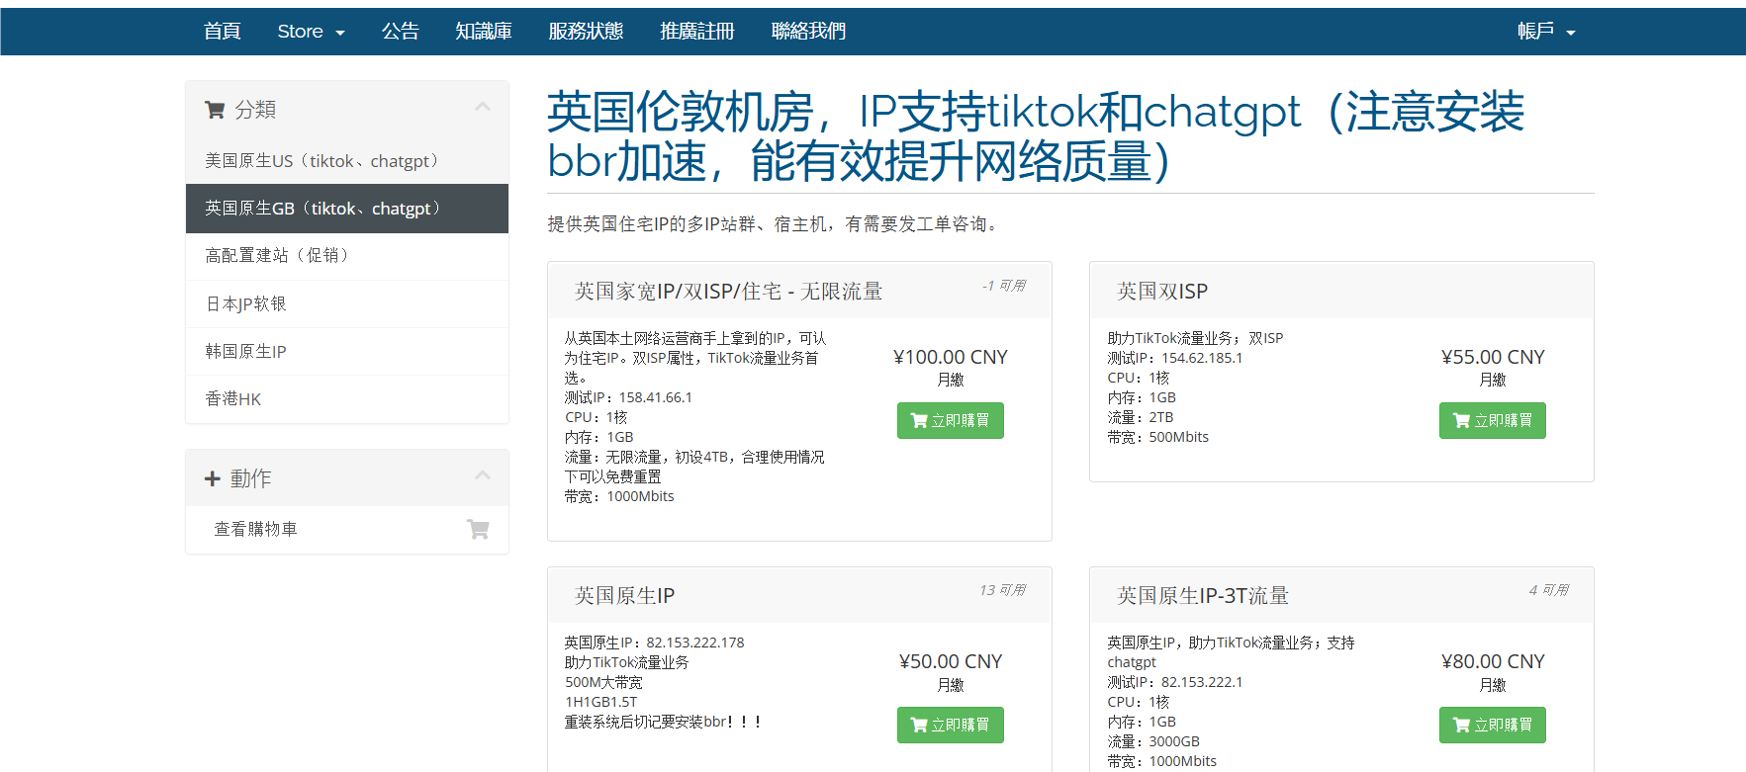Buy 英国家宽IP/双ISP/住宅 plan at ¥100.00
This screenshot has width=1746, height=772.
950,420
